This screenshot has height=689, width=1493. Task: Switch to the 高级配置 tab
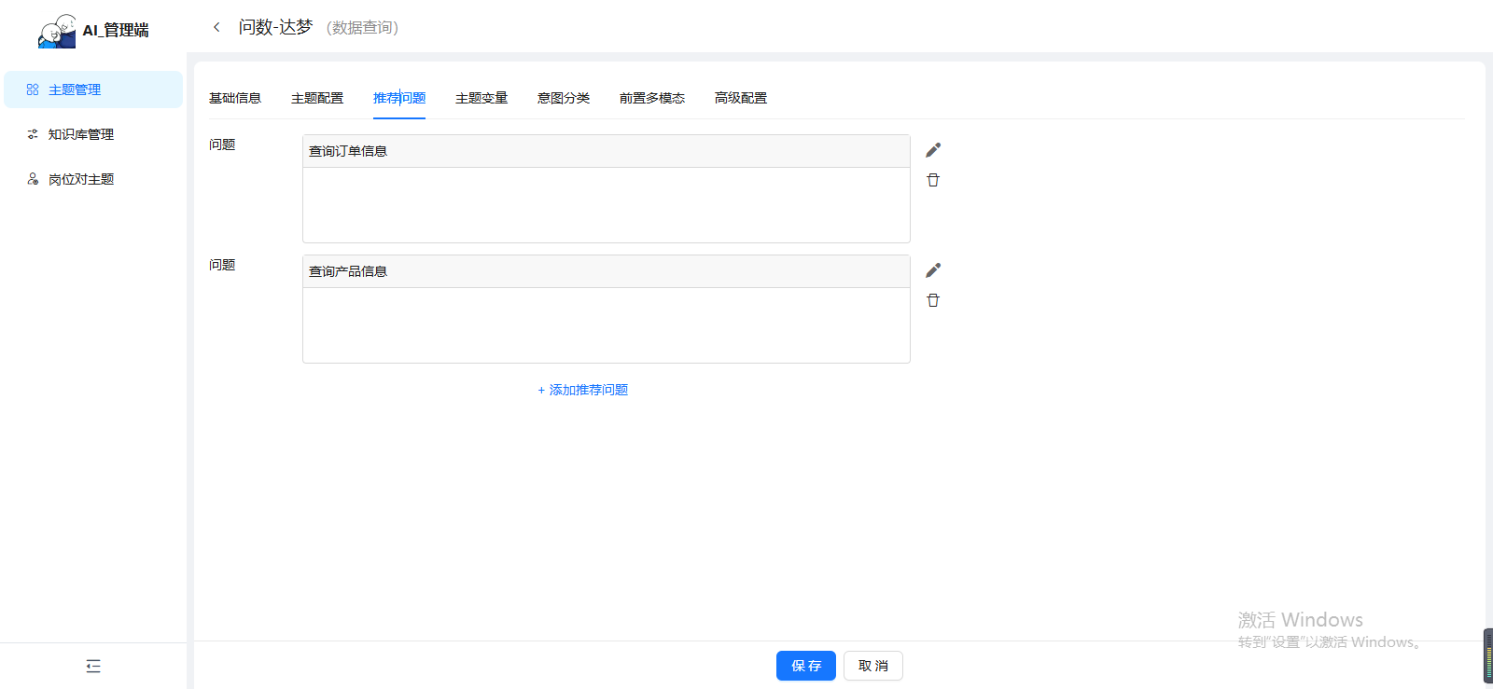click(x=741, y=98)
